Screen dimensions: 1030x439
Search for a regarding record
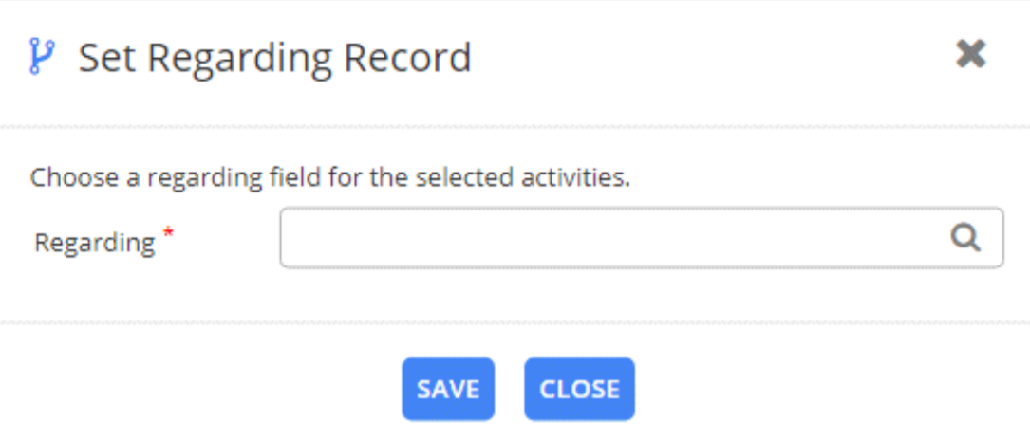point(965,239)
